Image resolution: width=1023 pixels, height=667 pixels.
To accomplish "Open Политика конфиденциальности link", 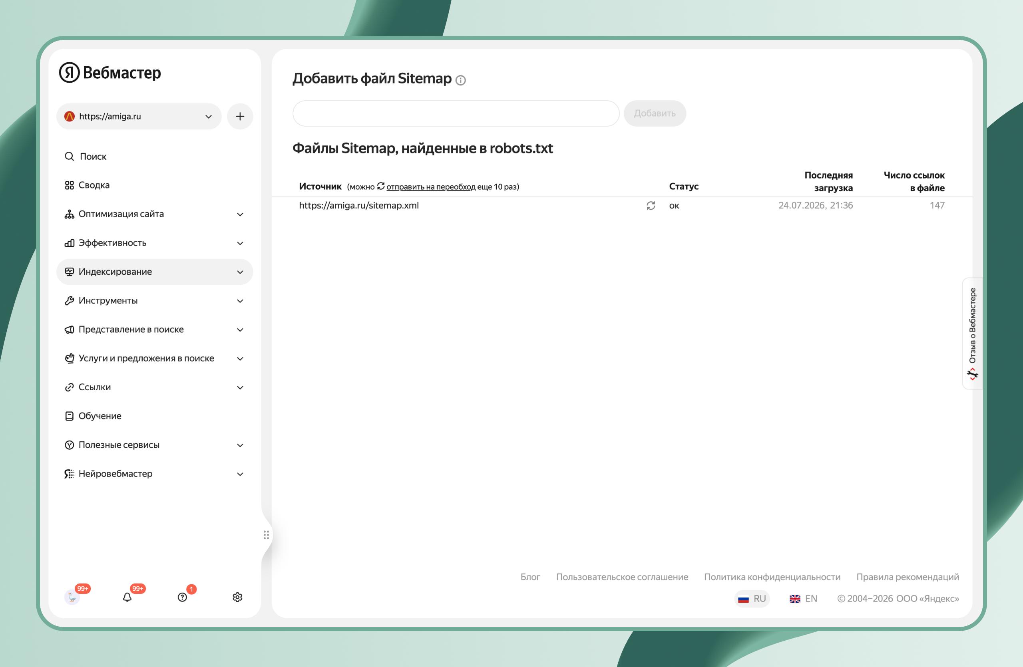I will click(x=772, y=577).
